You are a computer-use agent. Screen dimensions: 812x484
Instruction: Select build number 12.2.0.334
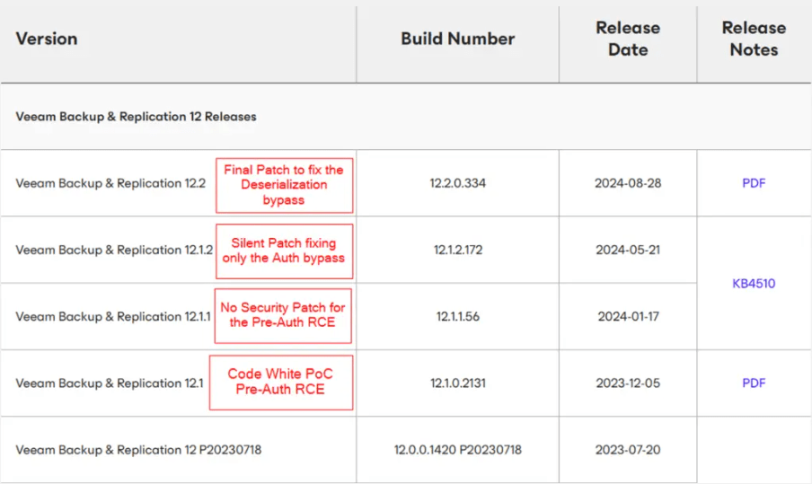(x=457, y=183)
